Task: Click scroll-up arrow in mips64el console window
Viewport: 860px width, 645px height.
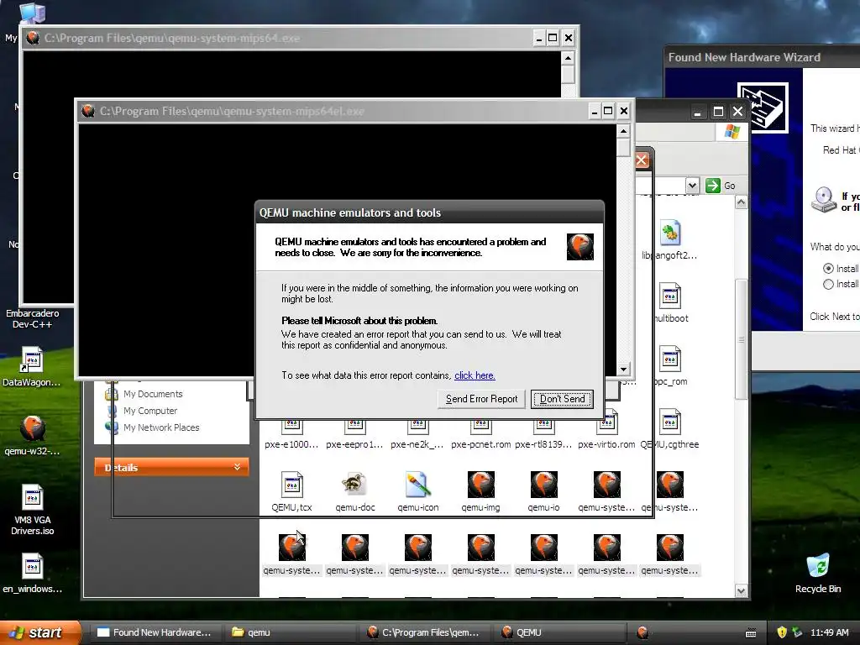Action: coord(623,131)
